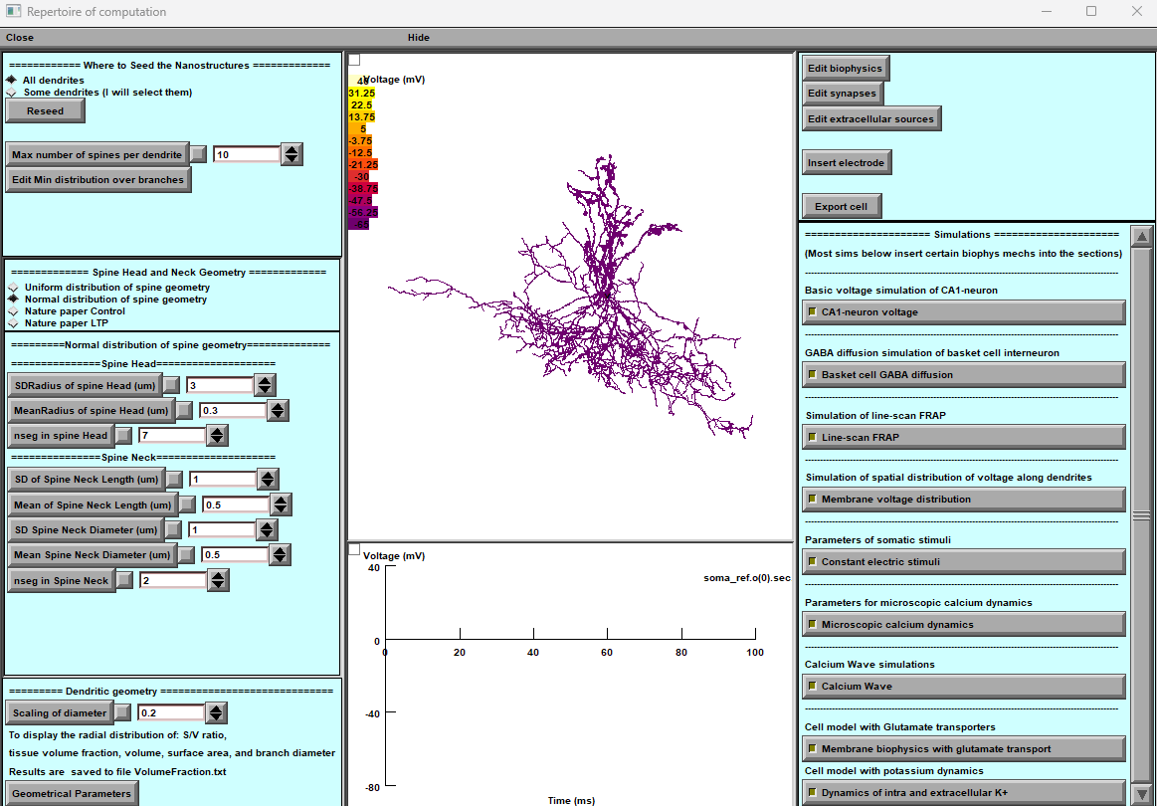Open the Close menu item

point(19,38)
